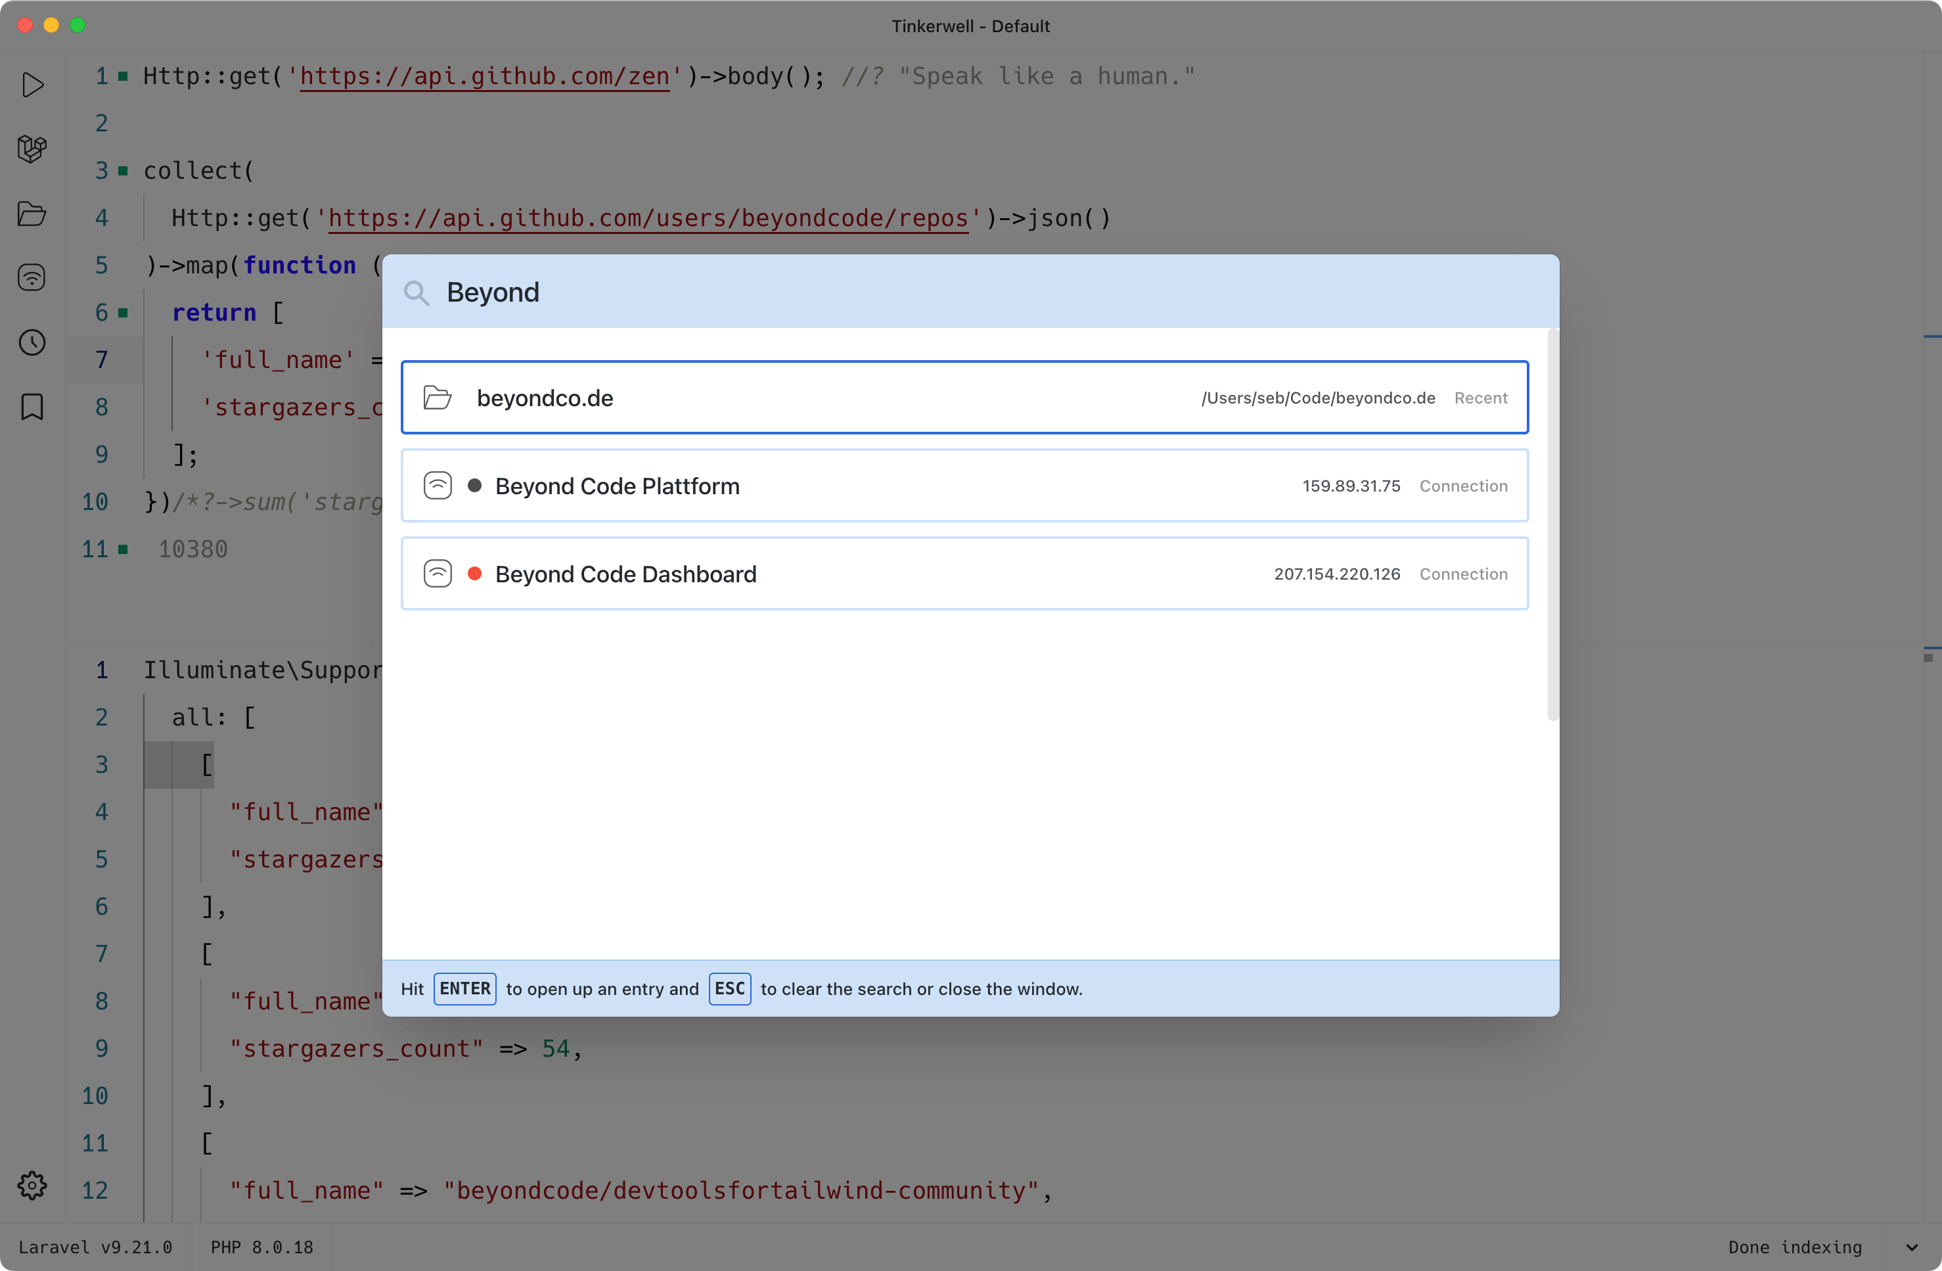Click the Tinkerwell - Default window title

tap(970, 26)
